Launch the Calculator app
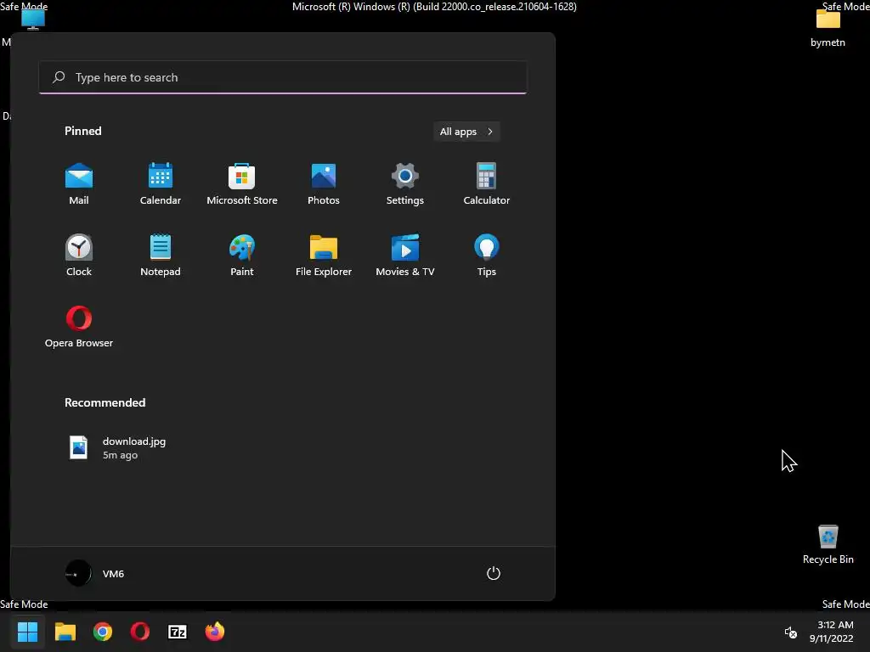The height and width of the screenshot is (652, 870). pos(487,184)
